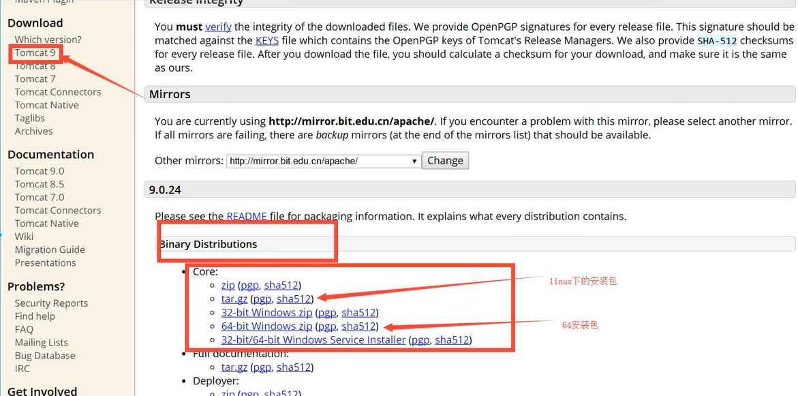This screenshot has height=396, width=798.
Task: Select the Mirrors section heading
Action: pyautogui.click(x=170, y=94)
